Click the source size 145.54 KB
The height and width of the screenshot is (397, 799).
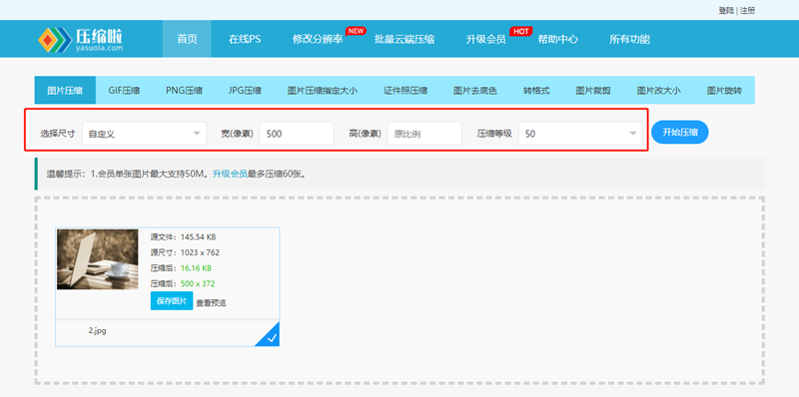[198, 236]
